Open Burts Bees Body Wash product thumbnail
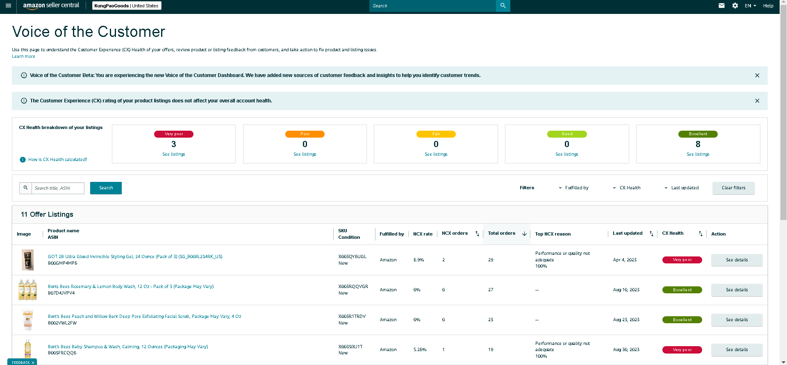787x365 pixels. coord(27,290)
